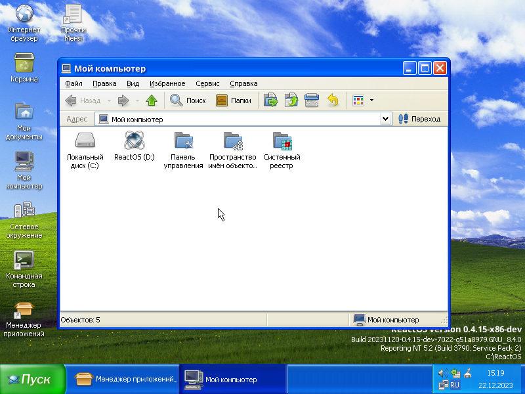
Task: Toggle the Папки folders pane
Action: tap(234, 100)
